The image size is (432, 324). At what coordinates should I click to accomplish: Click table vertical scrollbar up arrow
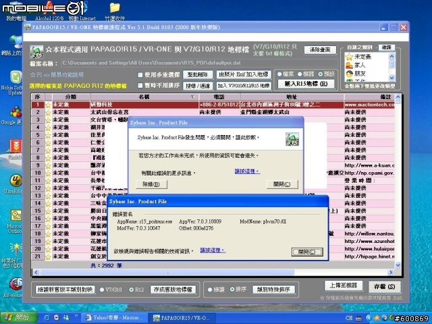398,97
